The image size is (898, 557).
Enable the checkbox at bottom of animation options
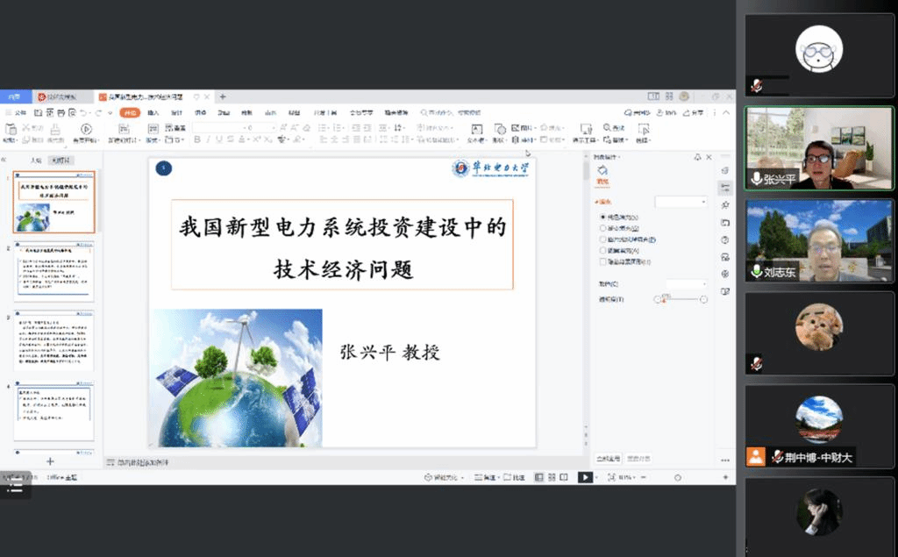point(602,260)
